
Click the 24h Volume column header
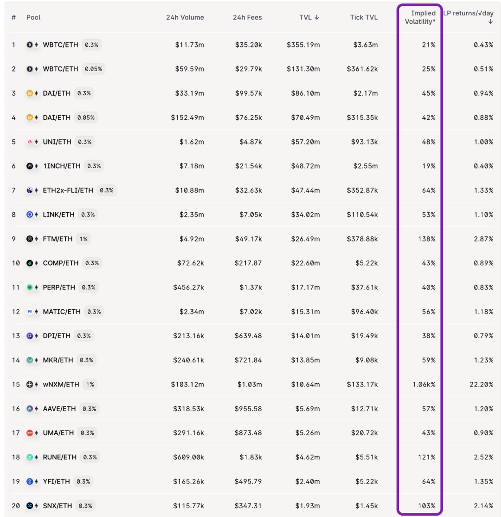coord(185,18)
